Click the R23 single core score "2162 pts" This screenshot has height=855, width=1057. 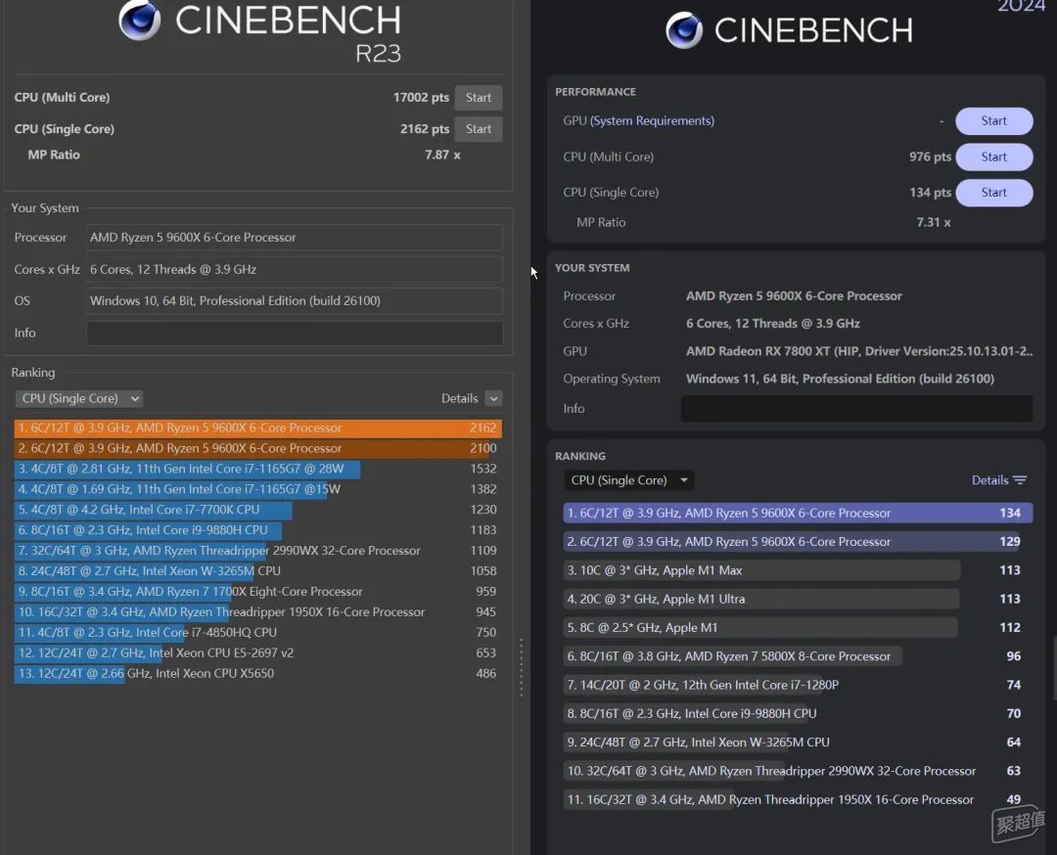424,129
